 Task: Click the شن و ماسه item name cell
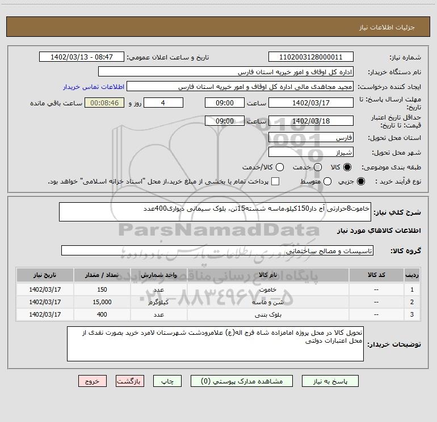click(x=268, y=302)
